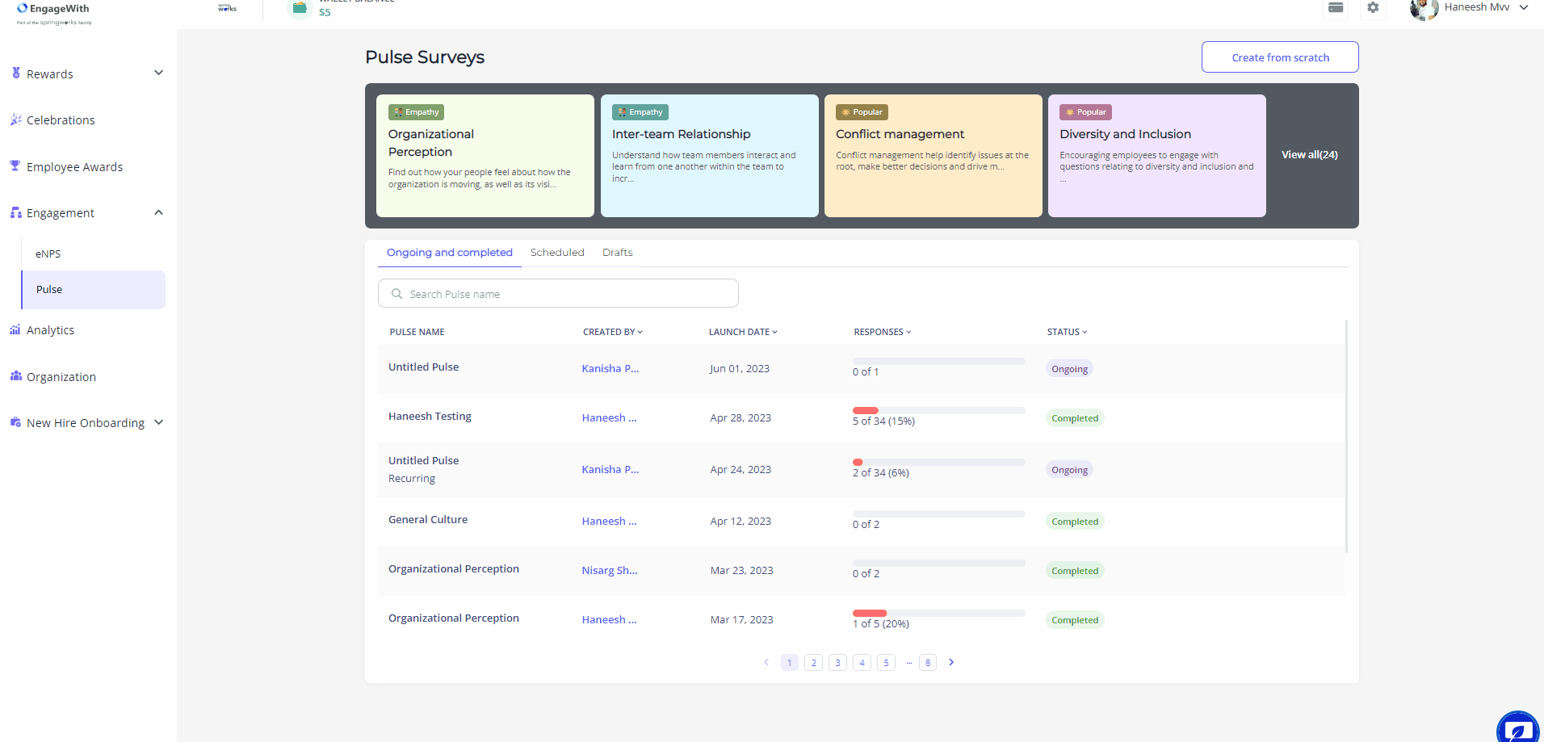Open the chat support widget
Image resolution: width=1544 pixels, height=742 pixels.
[1518, 729]
